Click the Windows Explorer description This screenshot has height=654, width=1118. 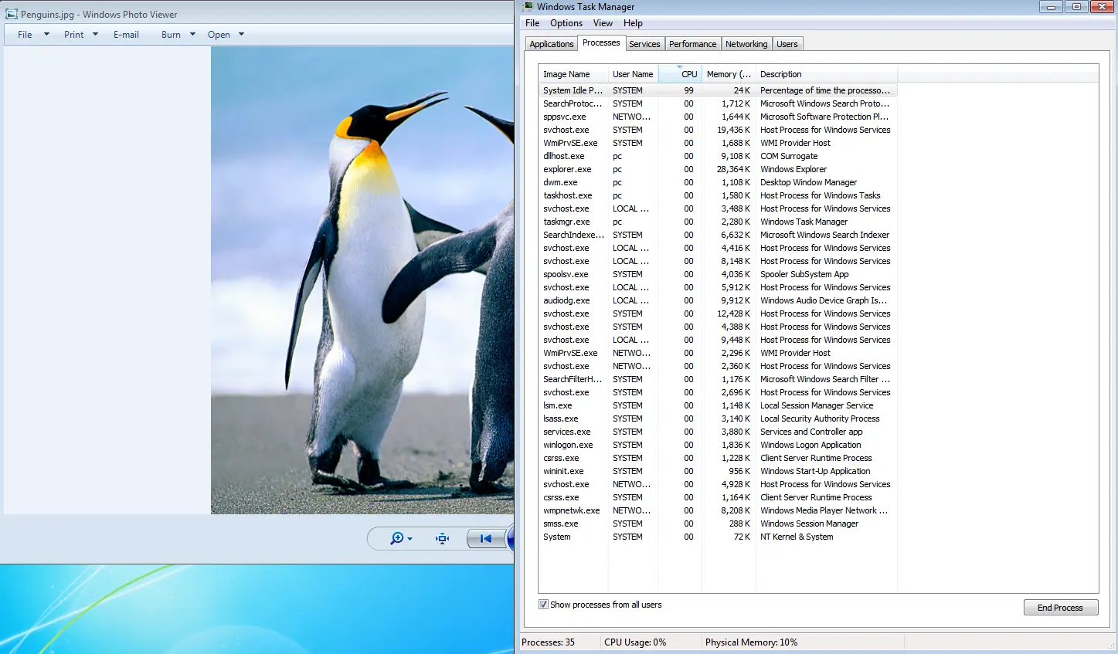pyautogui.click(x=793, y=169)
